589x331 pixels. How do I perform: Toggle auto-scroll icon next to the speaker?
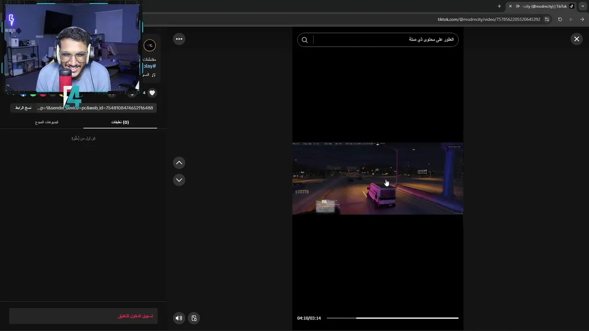click(194, 318)
